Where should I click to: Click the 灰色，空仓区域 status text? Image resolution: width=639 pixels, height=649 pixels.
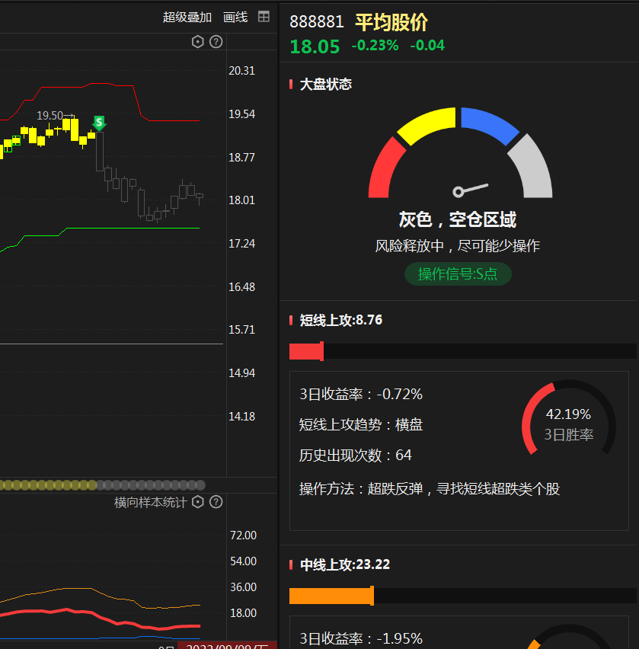[458, 219]
